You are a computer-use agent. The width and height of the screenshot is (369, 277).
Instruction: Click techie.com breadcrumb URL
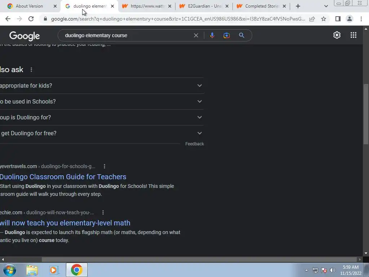[47, 212]
